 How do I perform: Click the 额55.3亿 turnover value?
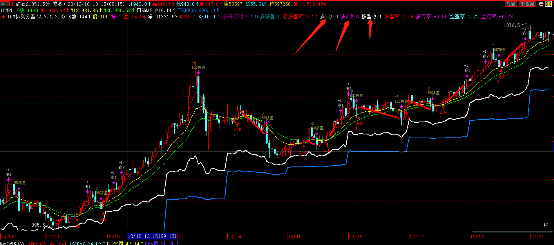tap(256, 4)
